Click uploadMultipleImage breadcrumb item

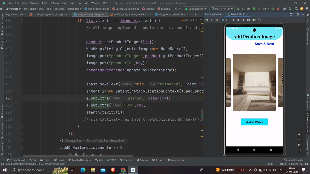point(126,9)
